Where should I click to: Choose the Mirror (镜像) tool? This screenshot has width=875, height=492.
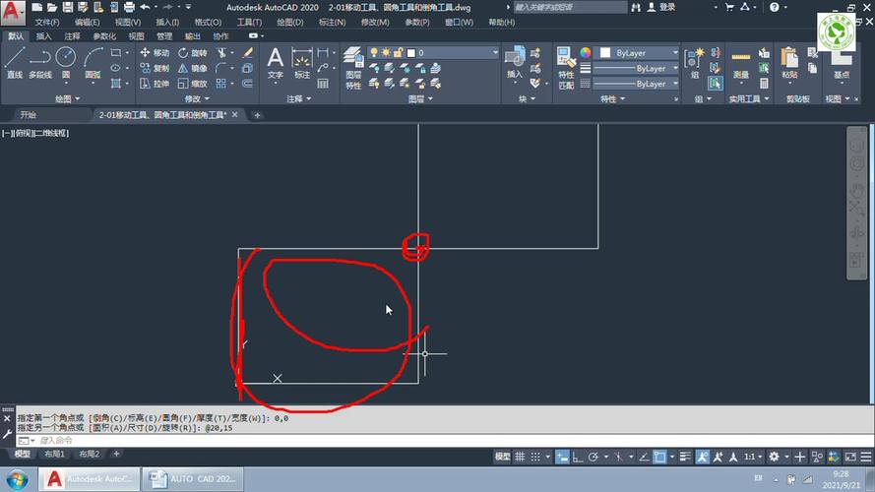click(193, 69)
